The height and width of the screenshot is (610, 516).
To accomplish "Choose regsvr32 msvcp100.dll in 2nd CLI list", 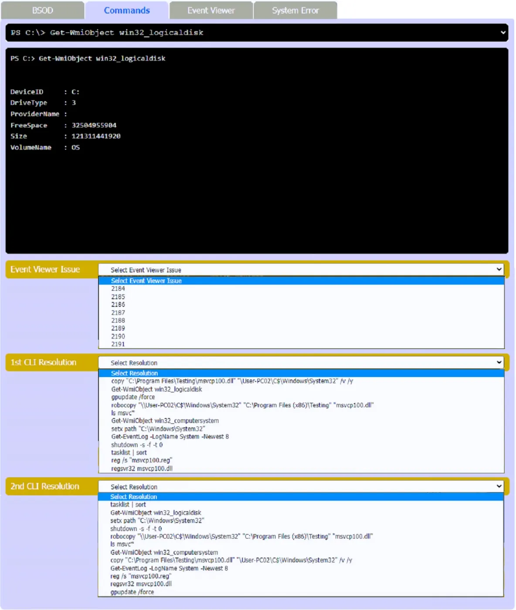I will [x=301, y=584].
